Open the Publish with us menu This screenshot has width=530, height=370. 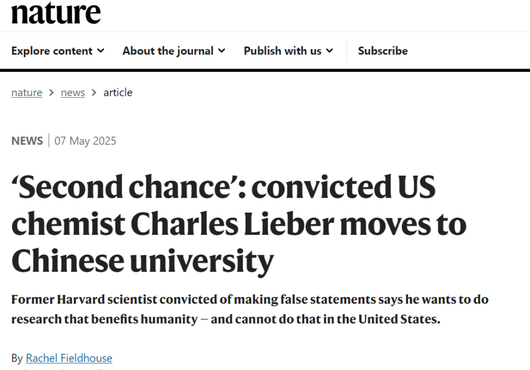[x=289, y=51]
